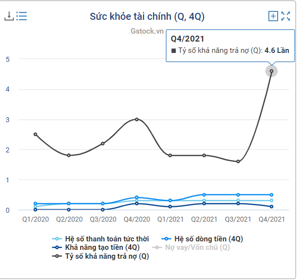
Task: Open the chart list menu icon
Action: [x=21, y=16]
